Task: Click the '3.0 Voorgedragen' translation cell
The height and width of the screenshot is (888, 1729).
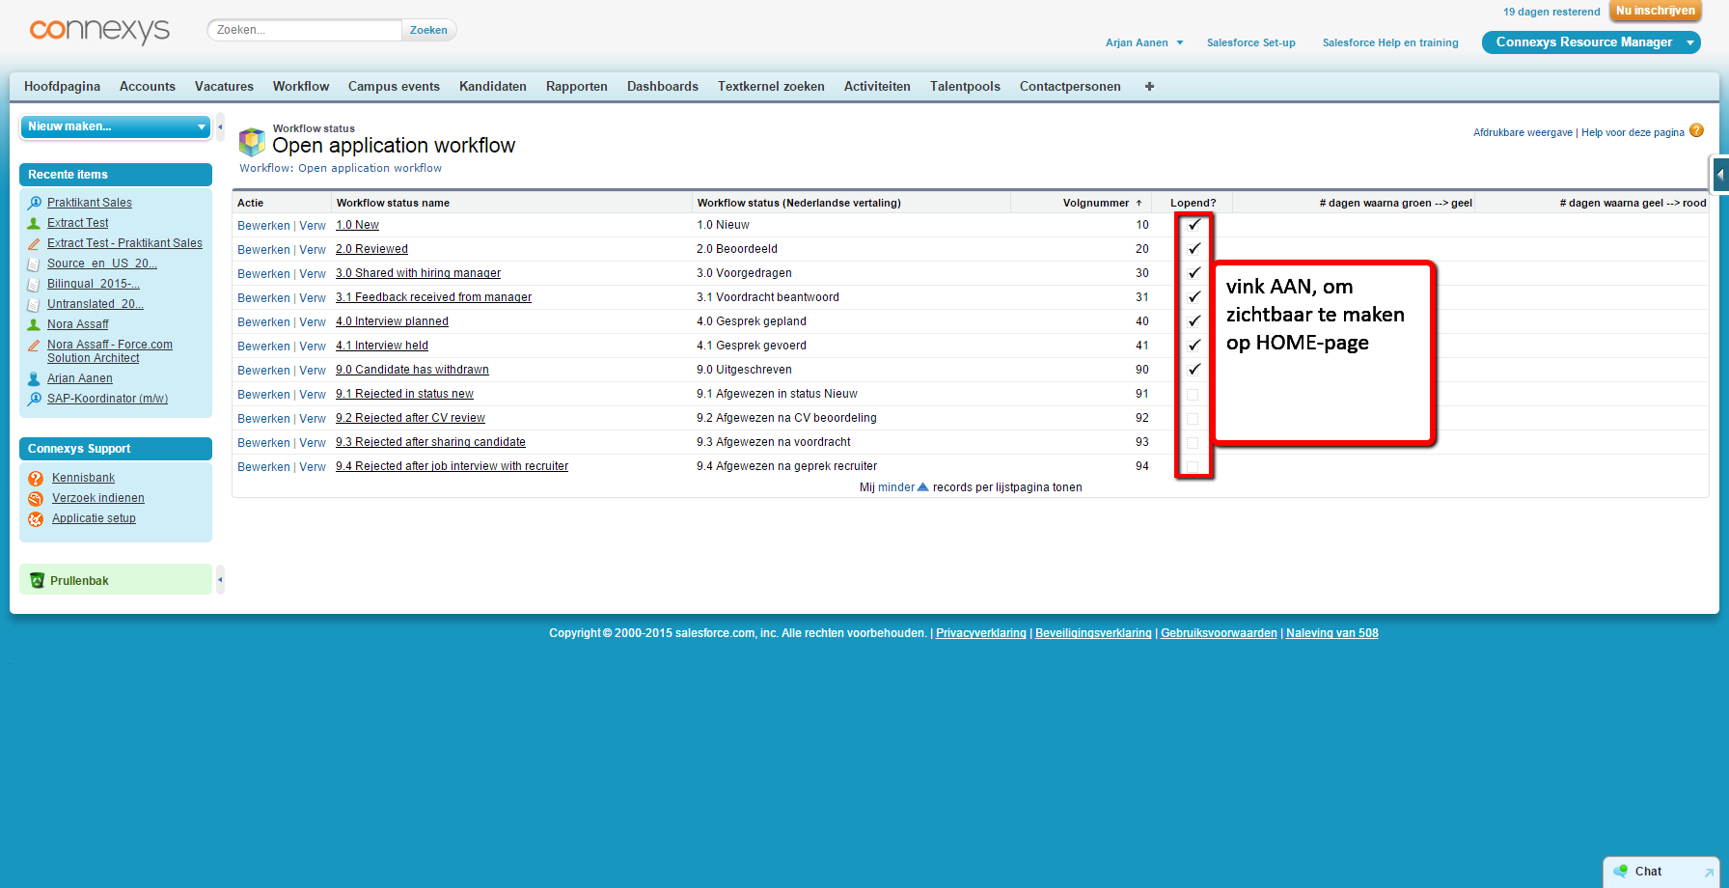Action: [x=744, y=273]
